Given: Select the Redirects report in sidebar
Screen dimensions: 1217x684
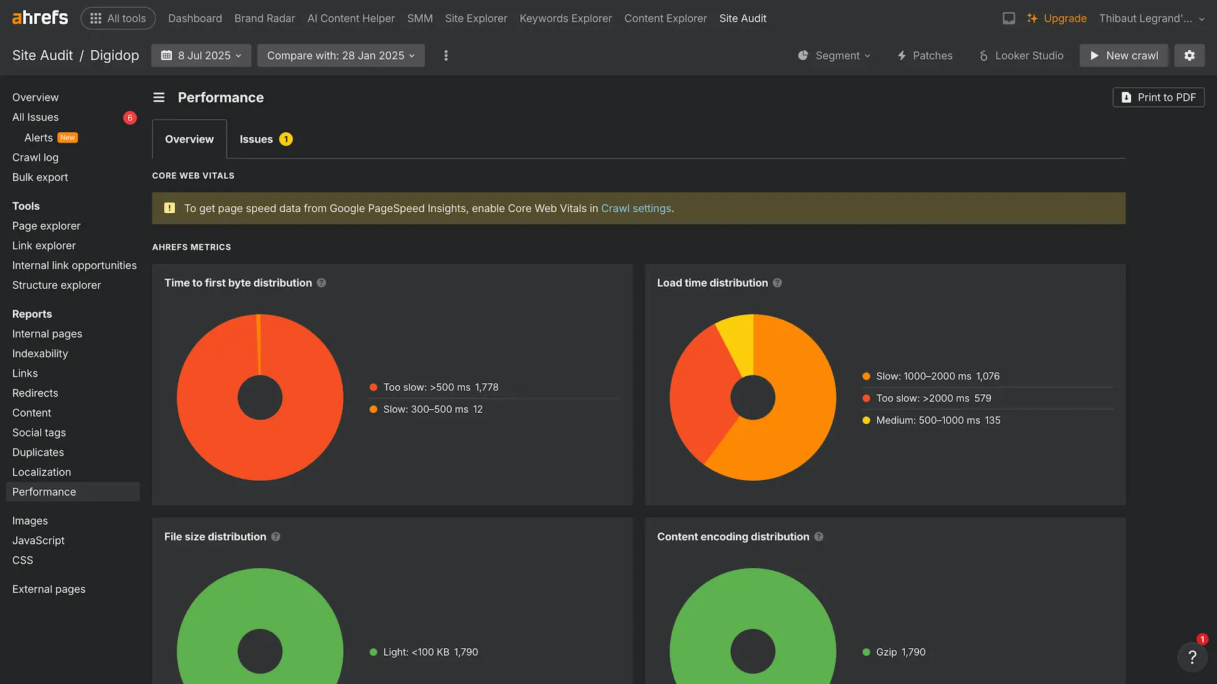Looking at the screenshot, I should 35,393.
